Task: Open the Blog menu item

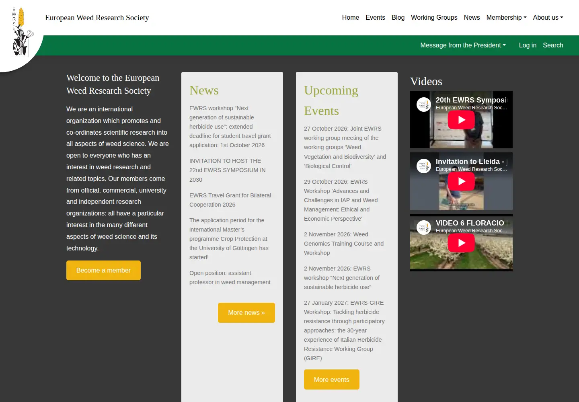Action: (x=398, y=18)
